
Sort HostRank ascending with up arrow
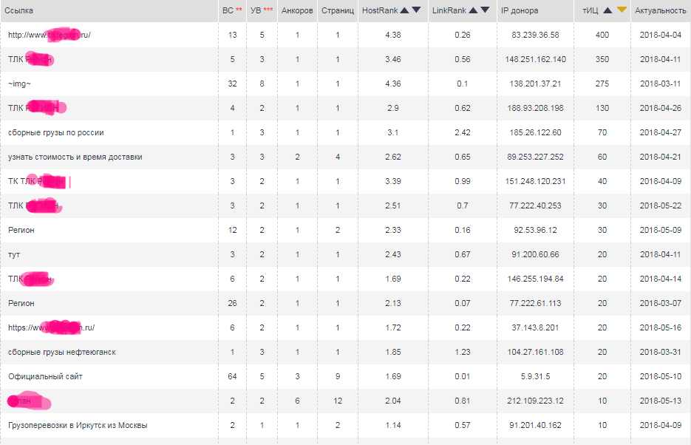pos(406,10)
